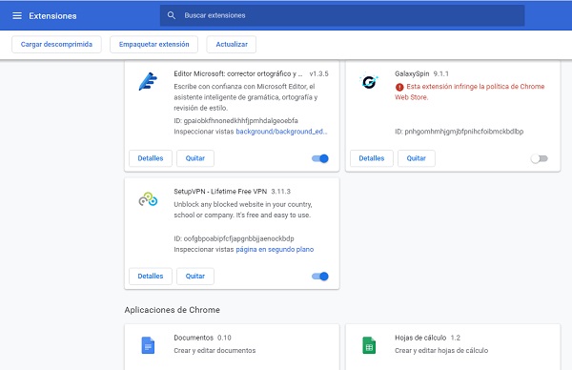
Task: Click the Documentos app icon
Action: tap(148, 345)
